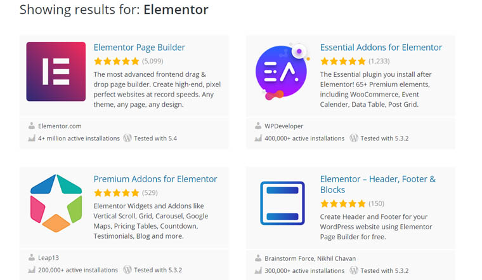This screenshot has width=482, height=280.
Task: Click the WordPress icon in Essential Addons card
Action: pyautogui.click(x=354, y=138)
